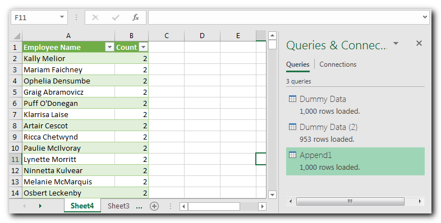Viewport: 441px width, 223px height.
Task: Click the sheet vertical scrollbar thumb
Action: pyautogui.click(x=272, y=44)
